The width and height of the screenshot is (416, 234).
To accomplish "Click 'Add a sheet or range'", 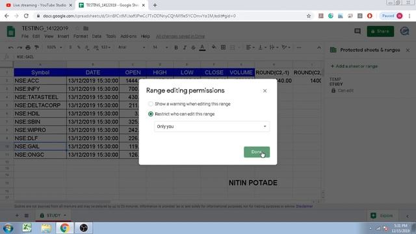I will pos(354,66).
